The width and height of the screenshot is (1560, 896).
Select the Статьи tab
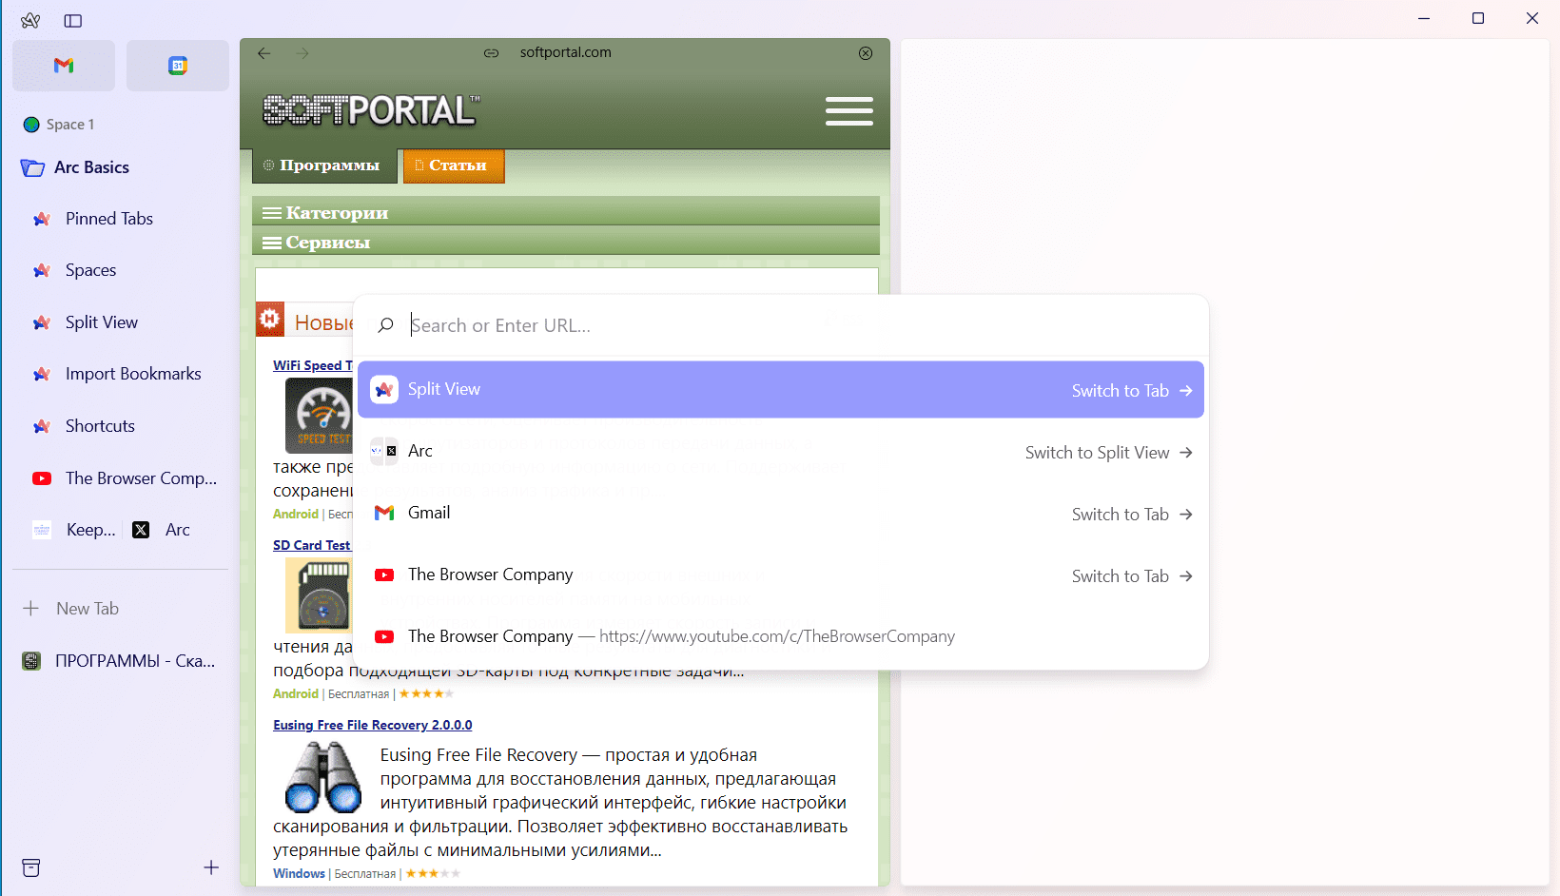(453, 166)
